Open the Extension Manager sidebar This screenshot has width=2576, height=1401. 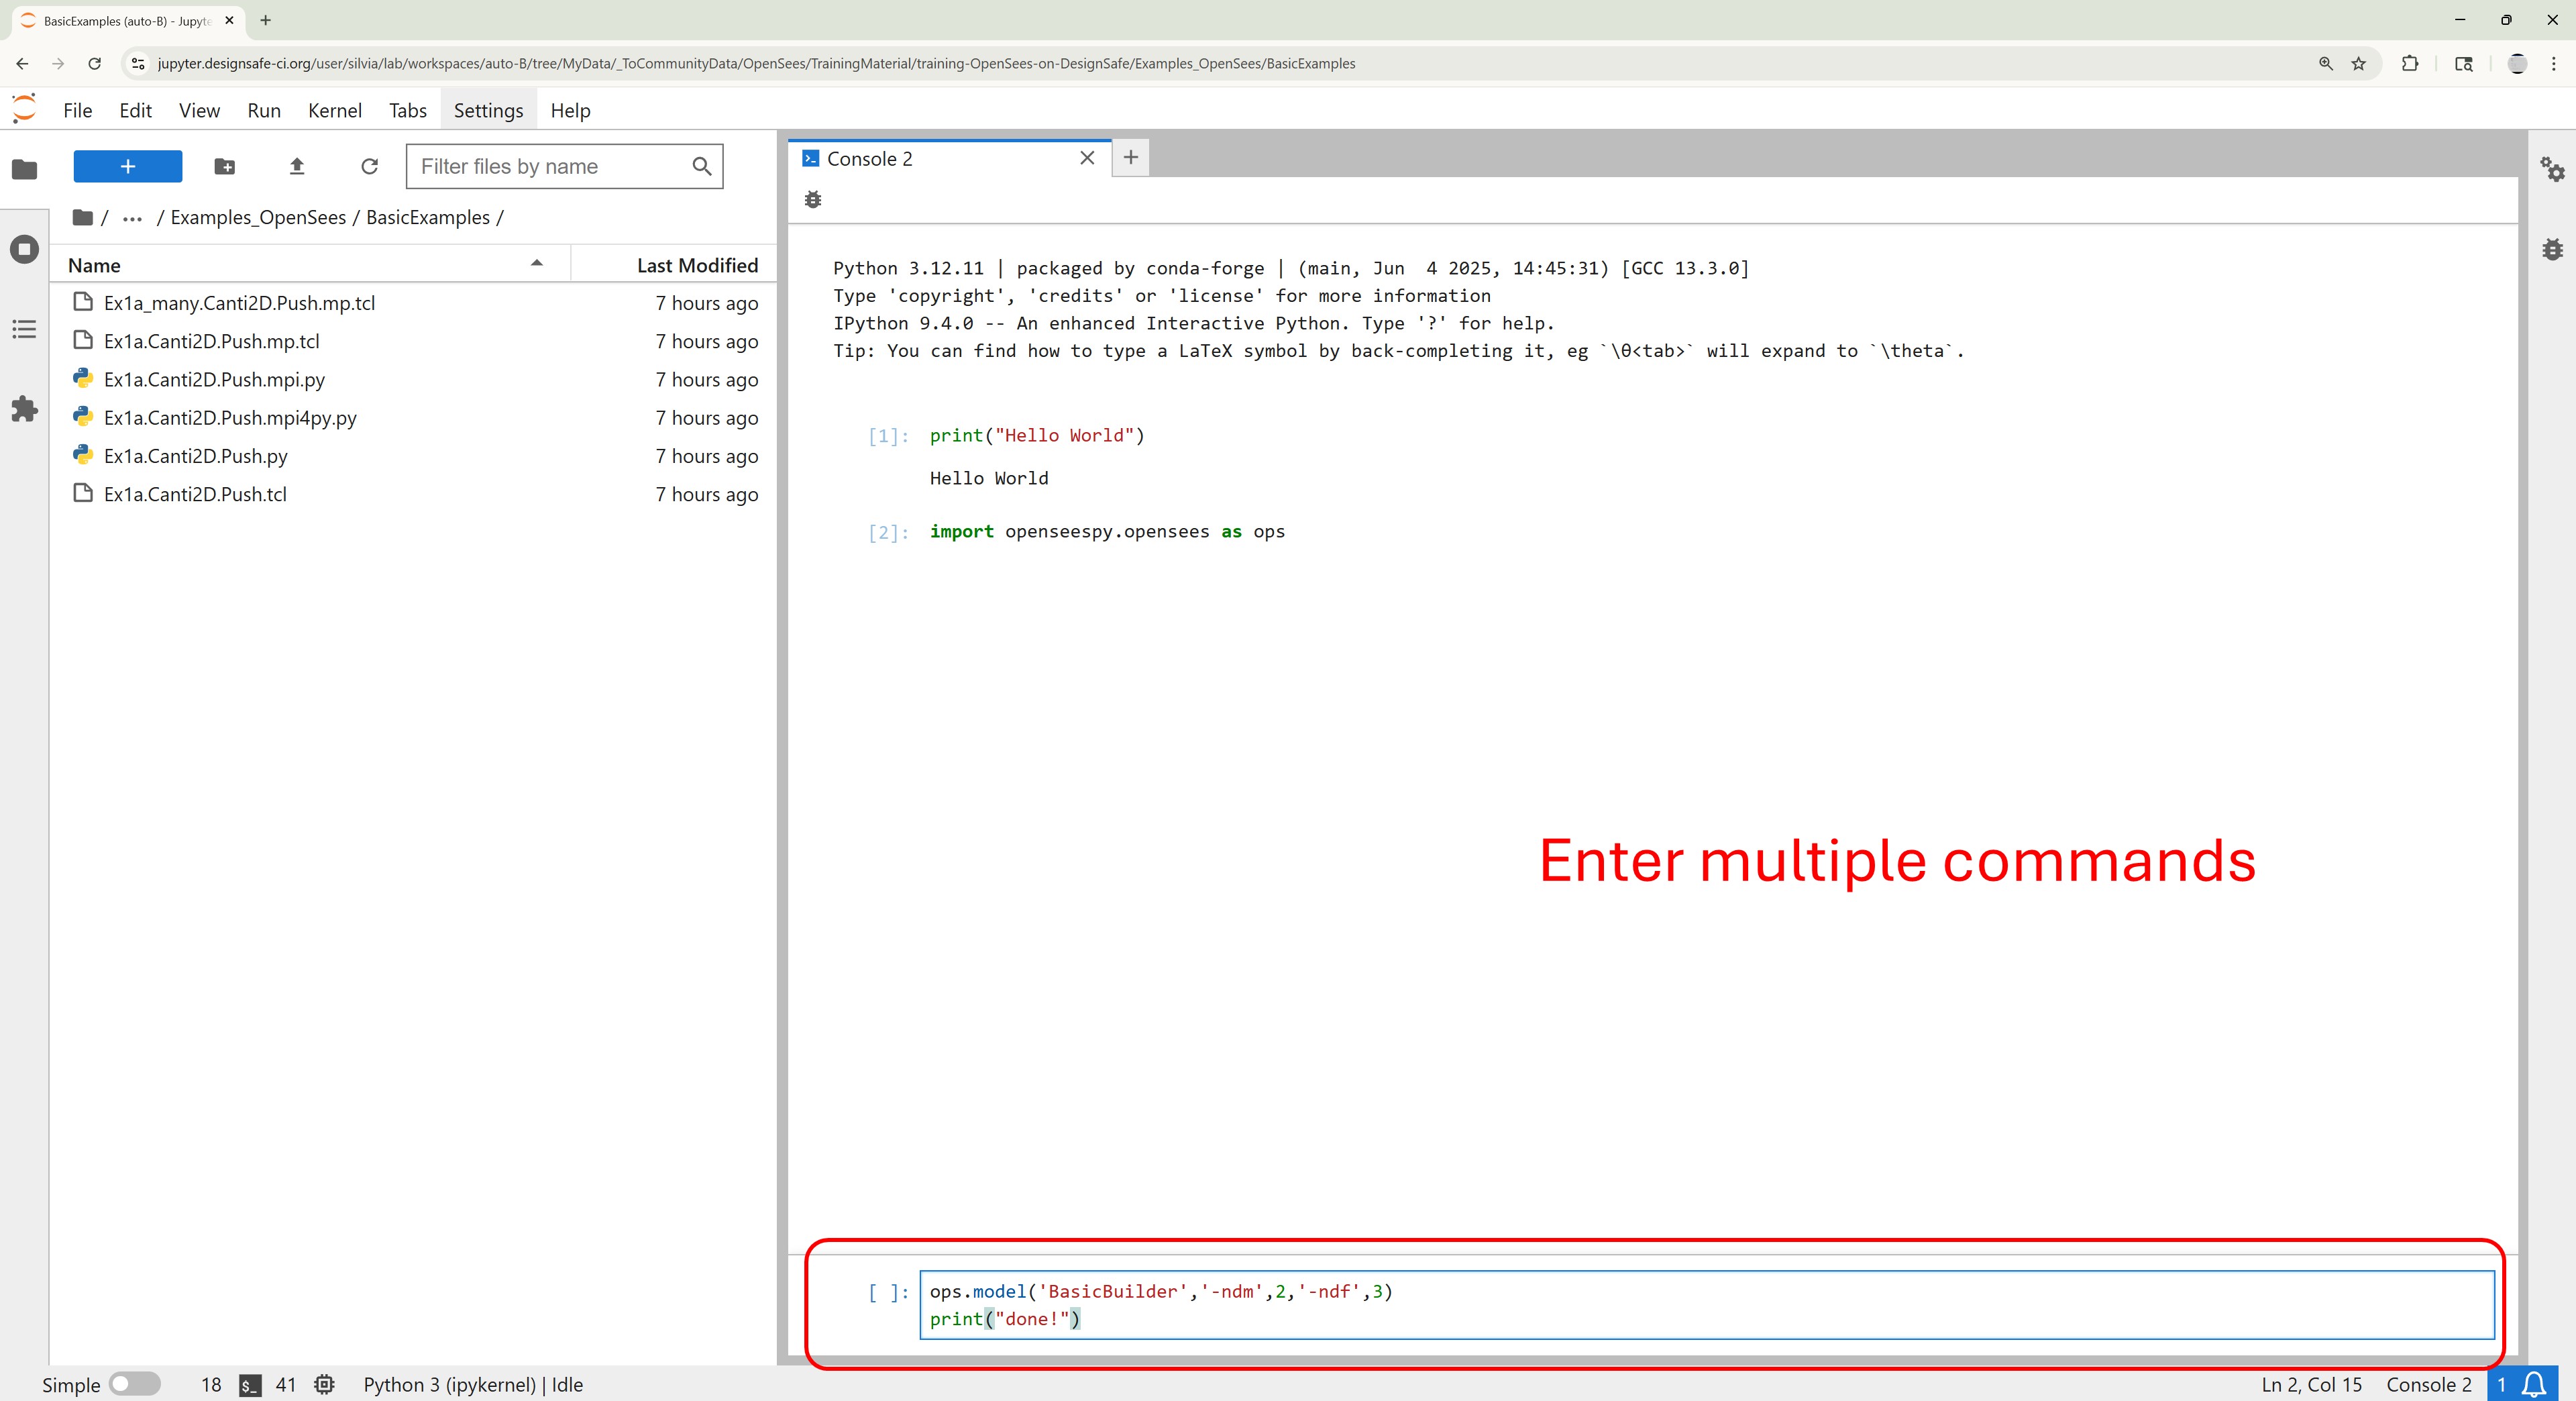(x=24, y=409)
